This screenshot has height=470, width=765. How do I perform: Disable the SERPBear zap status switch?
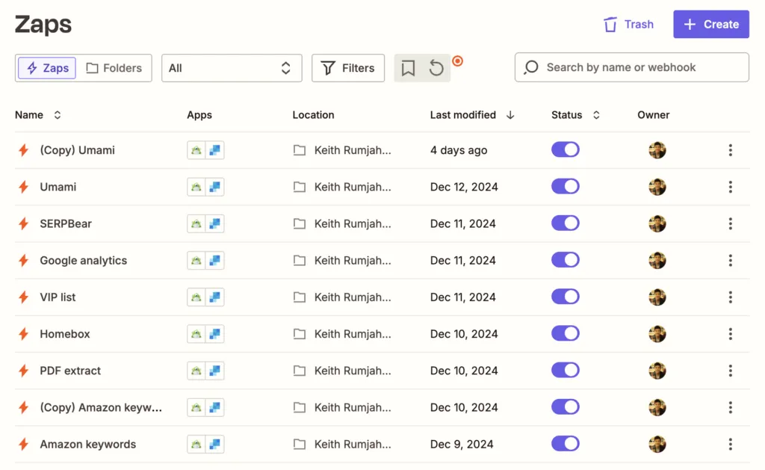(566, 223)
